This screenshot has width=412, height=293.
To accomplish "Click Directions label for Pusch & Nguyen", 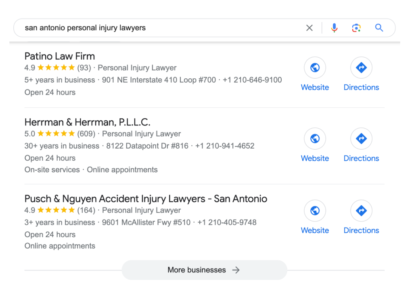I will [361, 230].
